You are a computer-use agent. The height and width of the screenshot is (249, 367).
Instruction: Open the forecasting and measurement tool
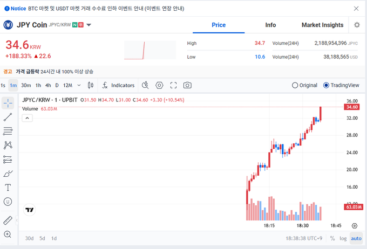point(8,160)
